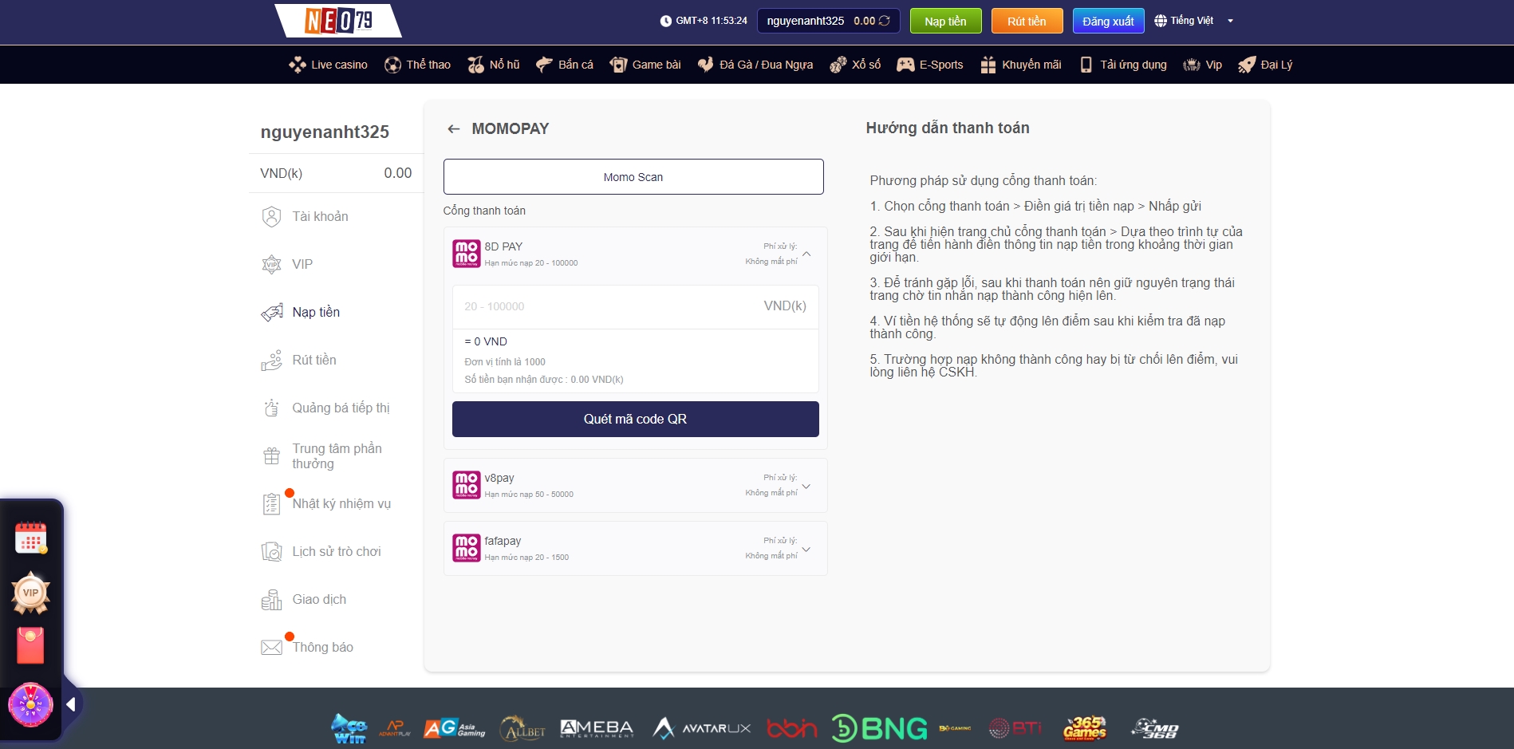Open the Xổ số menu
1514x749 pixels.
(855, 65)
